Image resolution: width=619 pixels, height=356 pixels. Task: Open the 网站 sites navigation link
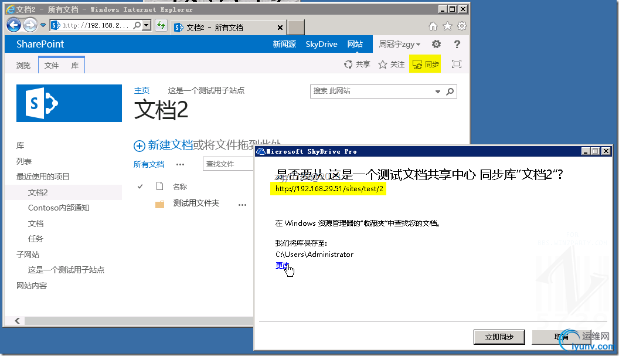pos(355,44)
